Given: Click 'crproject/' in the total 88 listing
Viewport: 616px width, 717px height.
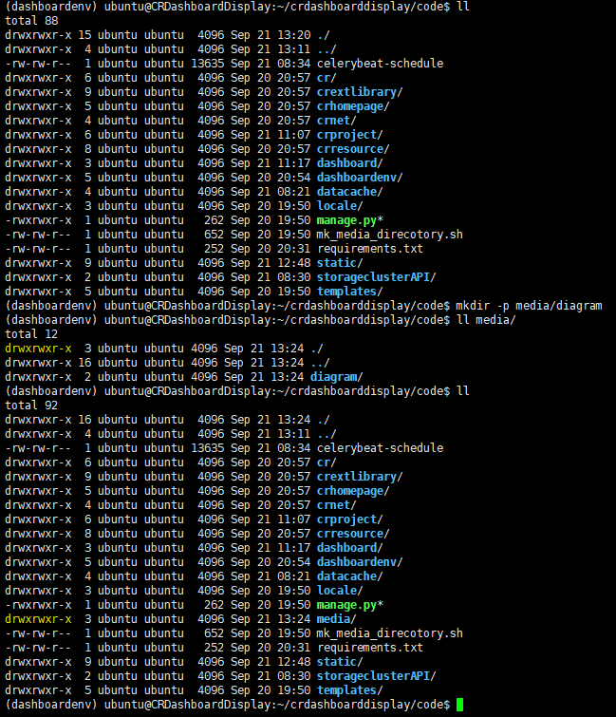Looking at the screenshot, I should pos(349,135).
